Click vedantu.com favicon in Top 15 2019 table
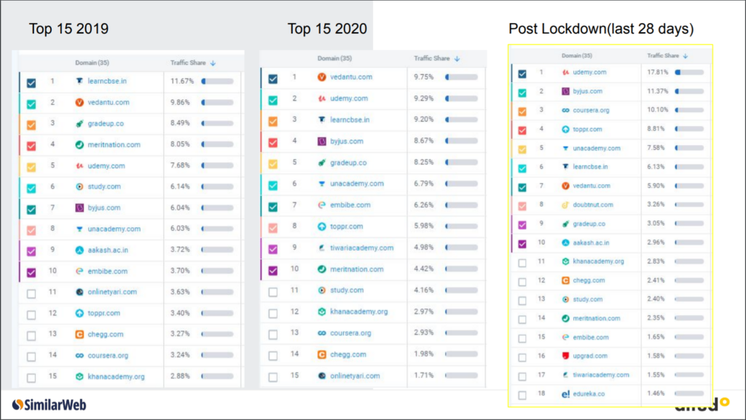Image resolution: width=746 pixels, height=420 pixels. [79, 102]
